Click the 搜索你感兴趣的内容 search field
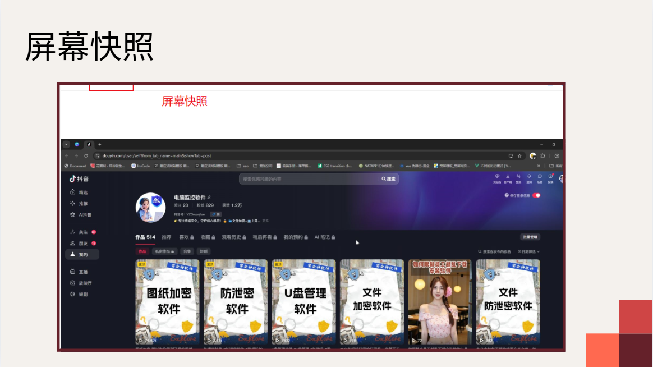The image size is (653, 367). point(309,179)
